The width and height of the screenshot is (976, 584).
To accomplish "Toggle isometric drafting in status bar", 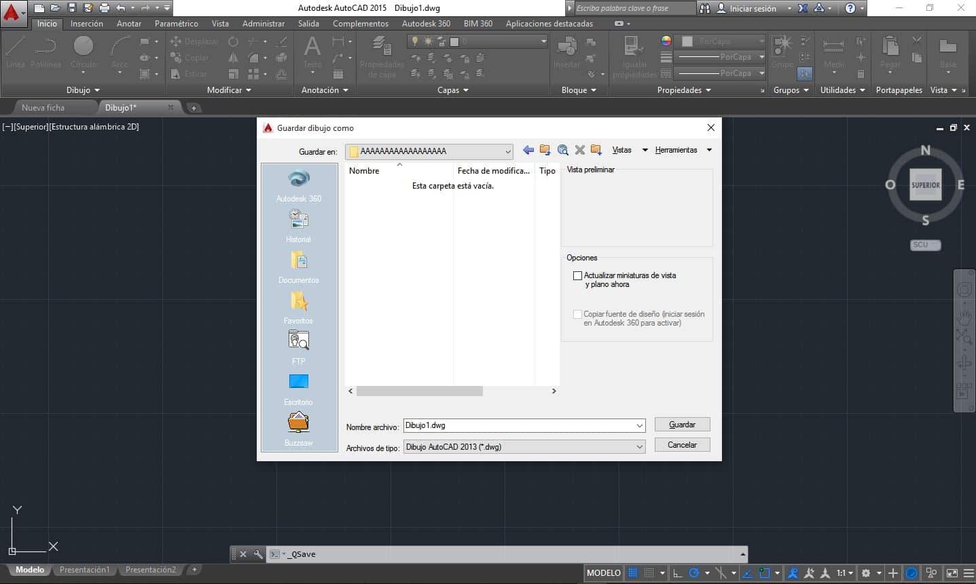I will 721,573.
